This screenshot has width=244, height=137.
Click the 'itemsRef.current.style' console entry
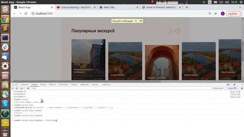pyautogui.click(x=24, y=105)
